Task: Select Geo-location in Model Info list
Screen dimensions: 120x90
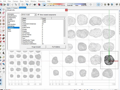Action: [x=12, y=24]
